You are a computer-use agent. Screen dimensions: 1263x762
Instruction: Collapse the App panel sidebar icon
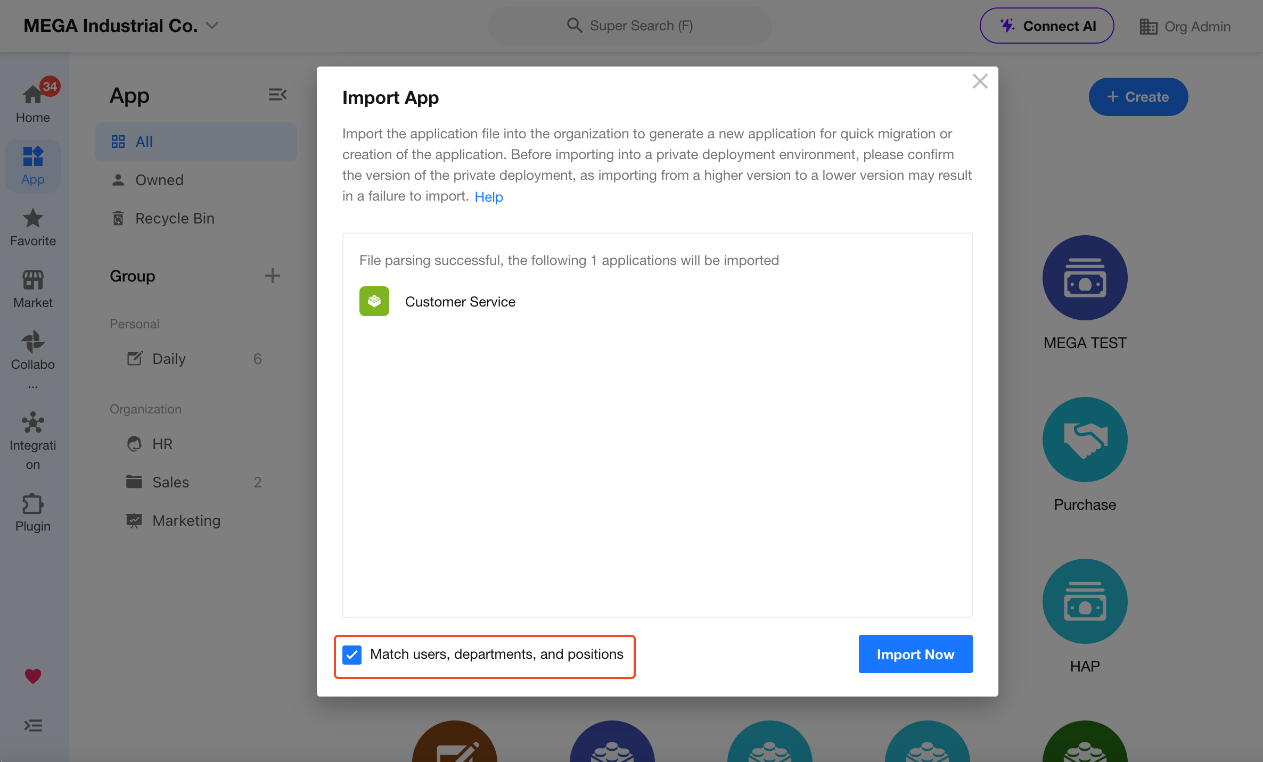(x=277, y=95)
